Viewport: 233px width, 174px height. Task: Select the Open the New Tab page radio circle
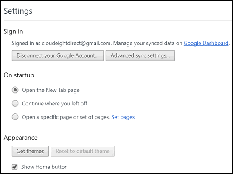click(x=15, y=90)
